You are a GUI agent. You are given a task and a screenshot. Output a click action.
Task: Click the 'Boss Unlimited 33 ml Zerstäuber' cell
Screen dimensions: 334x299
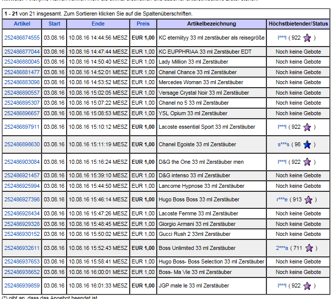coord(211,248)
